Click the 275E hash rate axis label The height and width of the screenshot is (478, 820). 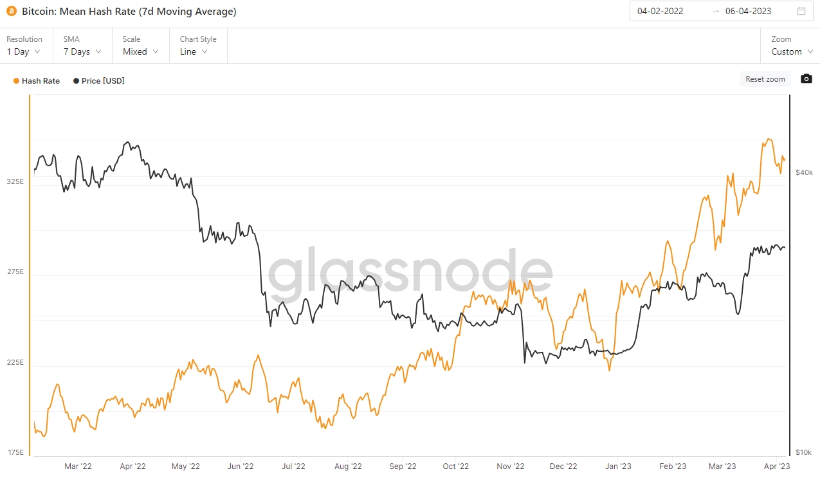(15, 272)
